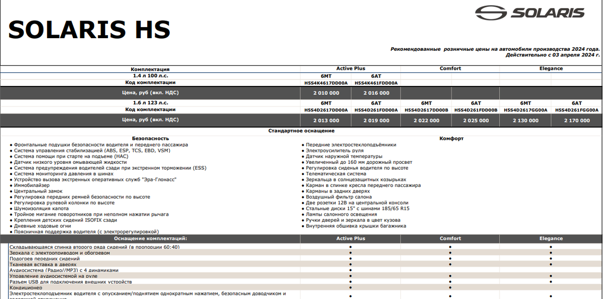Select the price 2 019 000
The width and height of the screenshot is (603, 299).
click(376, 121)
